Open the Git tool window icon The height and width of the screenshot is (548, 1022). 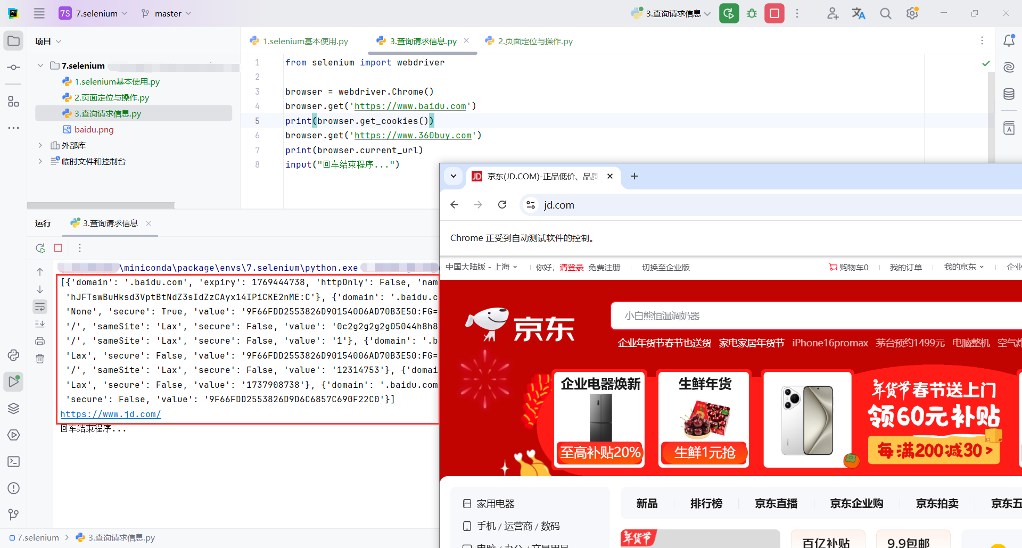point(14,514)
